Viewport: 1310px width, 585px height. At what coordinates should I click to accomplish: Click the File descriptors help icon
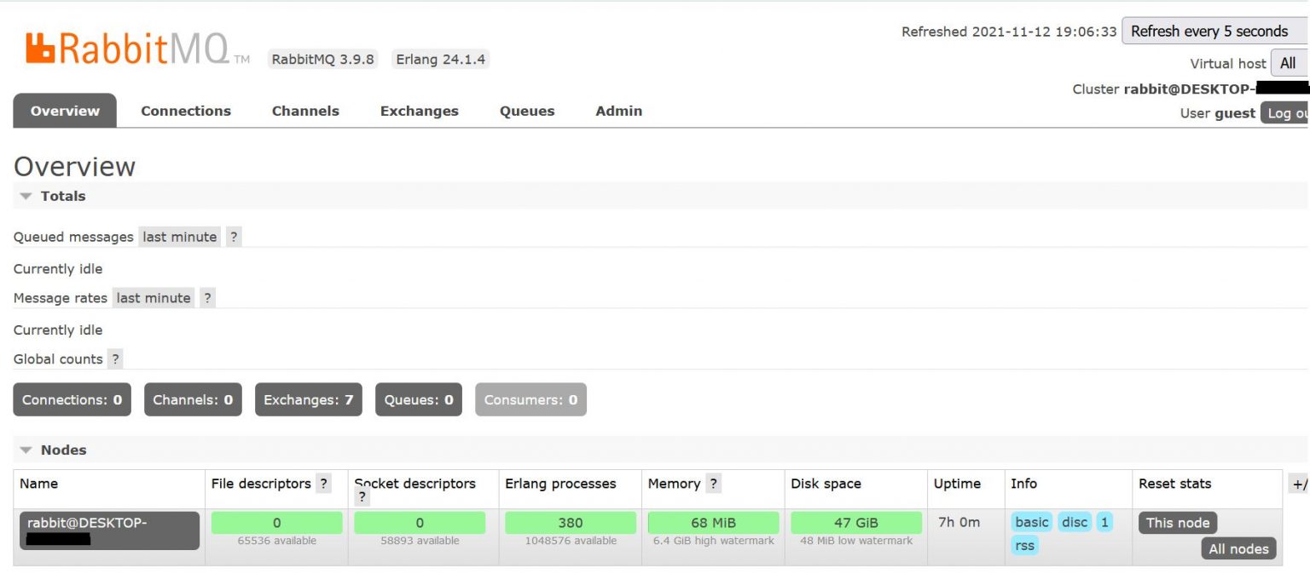pyautogui.click(x=324, y=483)
